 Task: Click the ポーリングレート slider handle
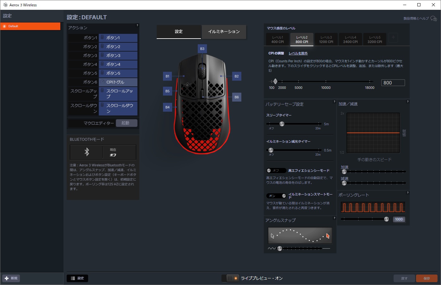pos(386,219)
